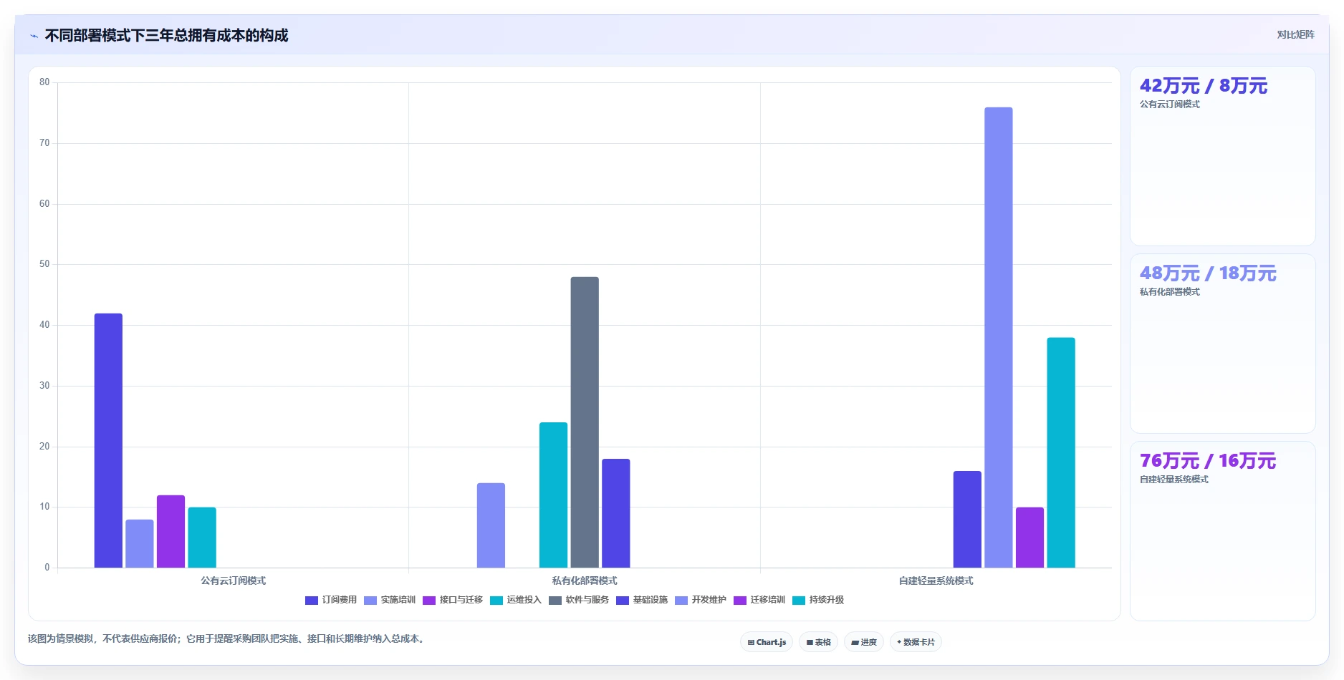Click the y-axis tick value 20
Image resolution: width=1344 pixels, height=680 pixels.
click(44, 447)
